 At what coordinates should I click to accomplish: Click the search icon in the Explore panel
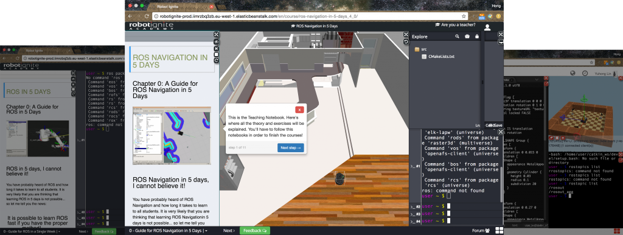(458, 37)
